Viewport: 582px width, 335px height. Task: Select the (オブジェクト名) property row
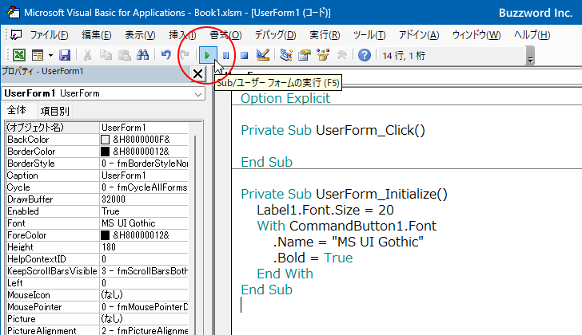click(x=98, y=128)
